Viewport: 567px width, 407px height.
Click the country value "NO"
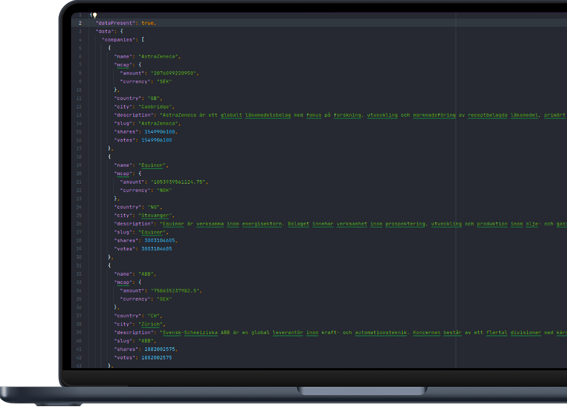(x=154, y=207)
